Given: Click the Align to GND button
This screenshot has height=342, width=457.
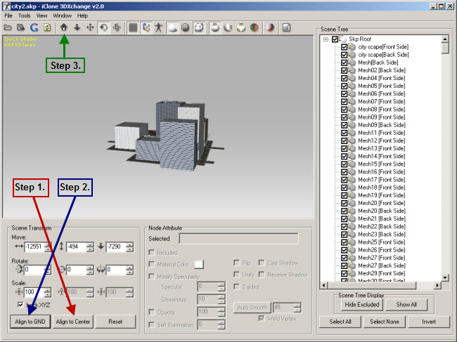Looking at the screenshot, I should (x=30, y=322).
